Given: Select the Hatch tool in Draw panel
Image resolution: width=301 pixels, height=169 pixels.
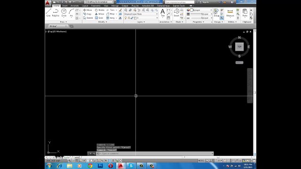Looking at the screenshot, I should (x=77, y=18).
